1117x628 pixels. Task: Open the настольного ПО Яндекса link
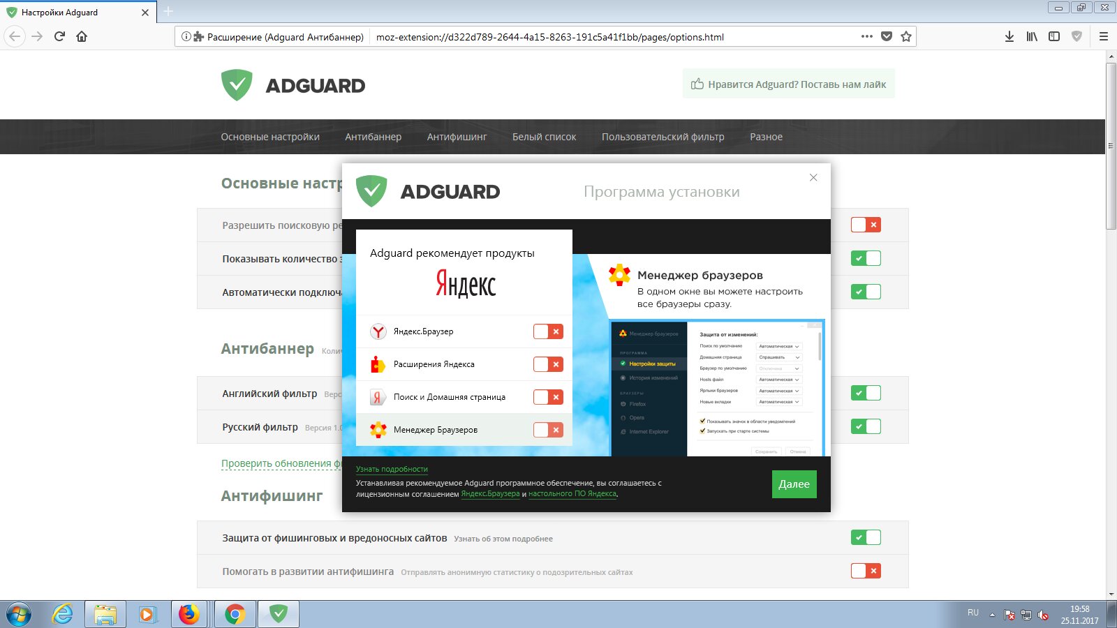(572, 493)
